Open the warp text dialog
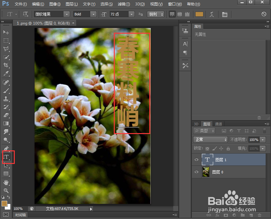 [212, 14]
